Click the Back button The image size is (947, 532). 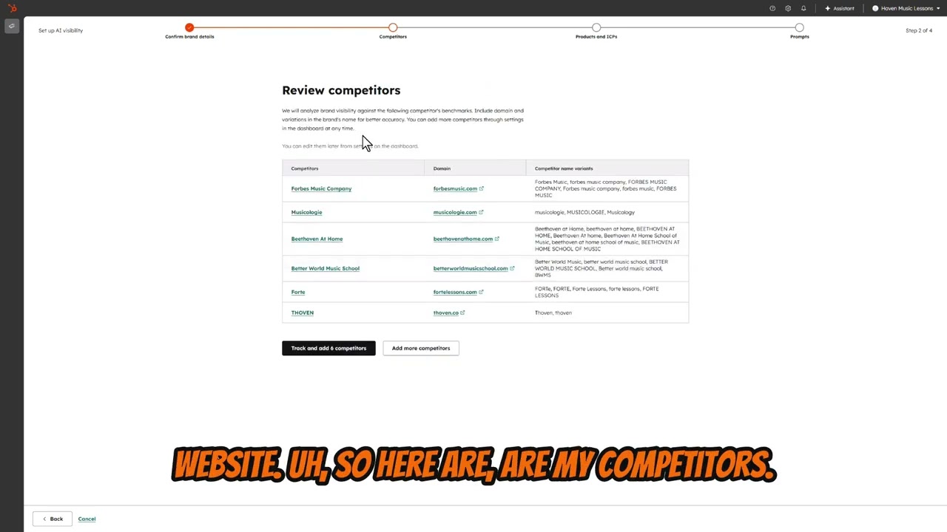[x=53, y=519]
